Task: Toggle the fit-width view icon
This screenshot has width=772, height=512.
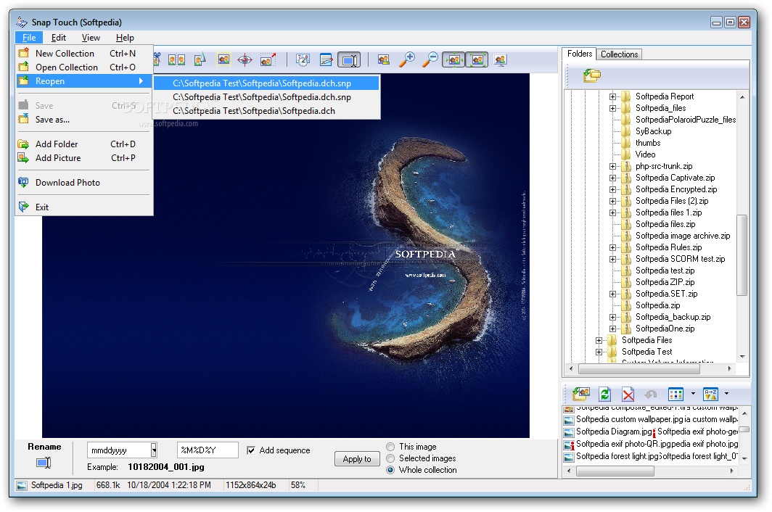Action: (453, 60)
